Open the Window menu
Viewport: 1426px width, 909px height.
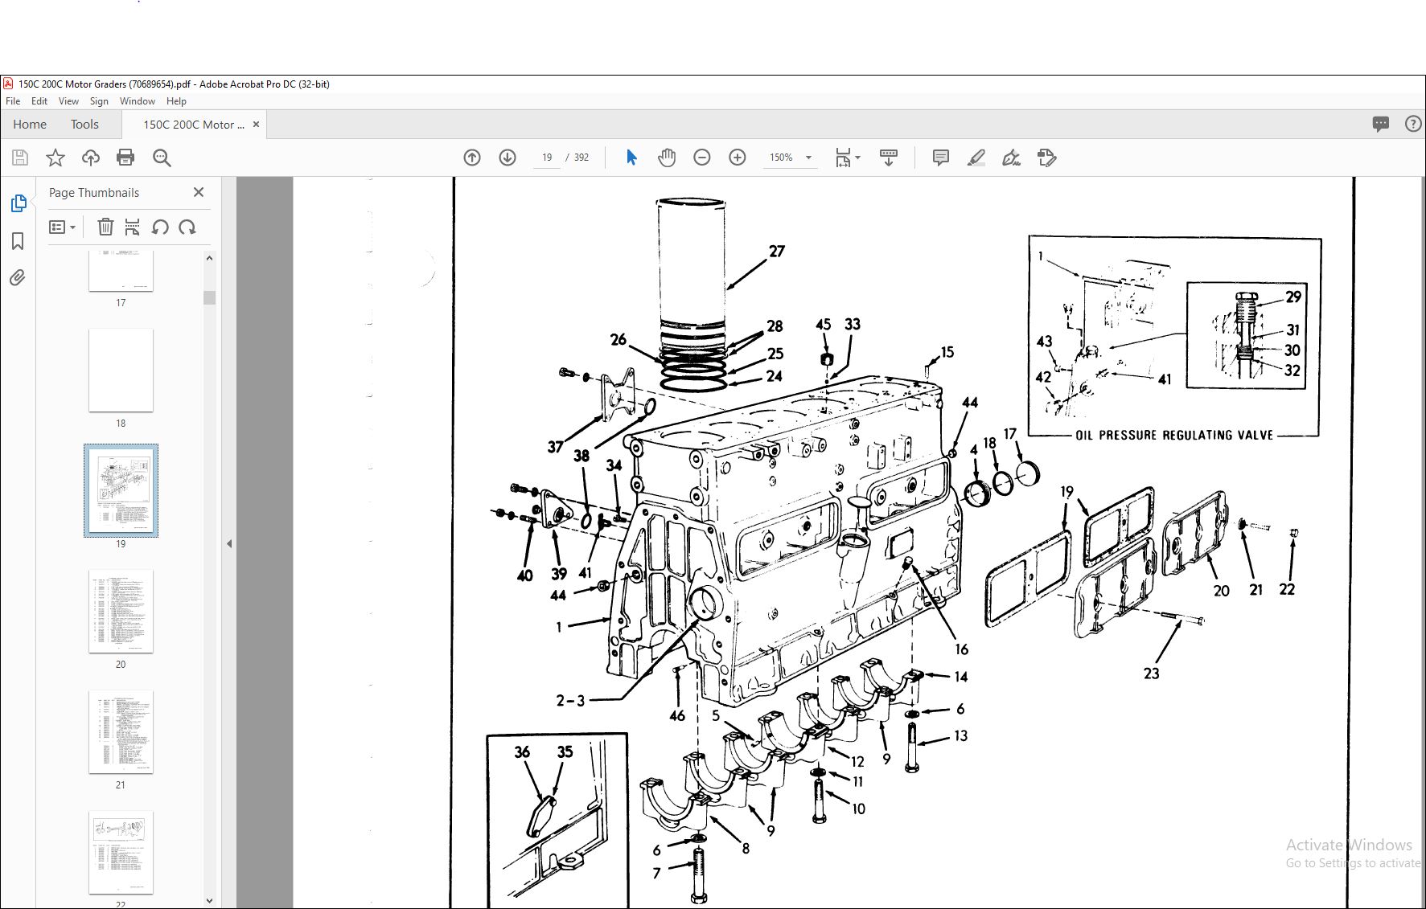138,101
